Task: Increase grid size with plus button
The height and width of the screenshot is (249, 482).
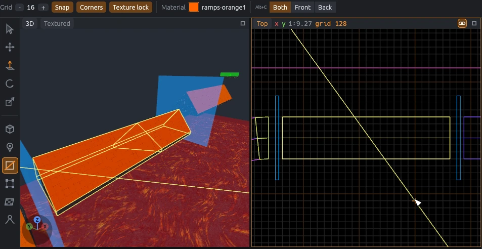Action: (x=43, y=8)
